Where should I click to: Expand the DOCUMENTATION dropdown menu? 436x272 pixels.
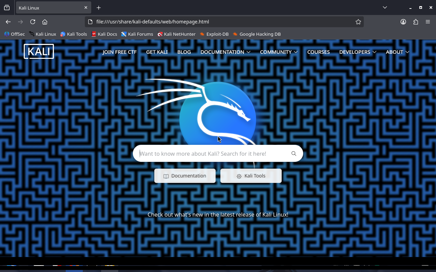[x=225, y=52]
